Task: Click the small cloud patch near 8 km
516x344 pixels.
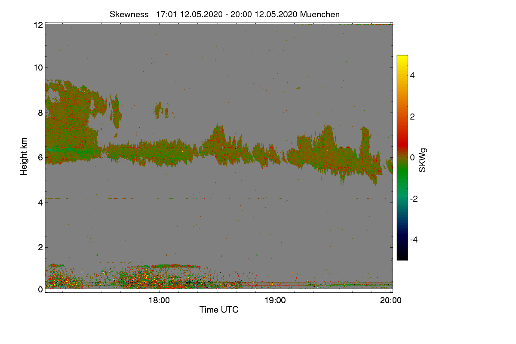Action: coord(162,111)
